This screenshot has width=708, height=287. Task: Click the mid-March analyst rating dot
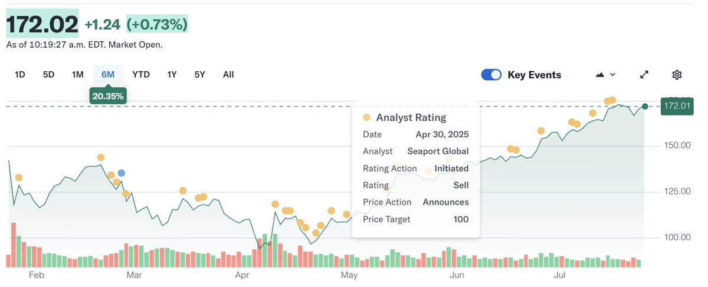(183, 190)
